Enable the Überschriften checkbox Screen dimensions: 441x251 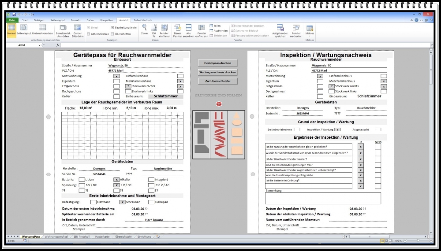(112, 34)
